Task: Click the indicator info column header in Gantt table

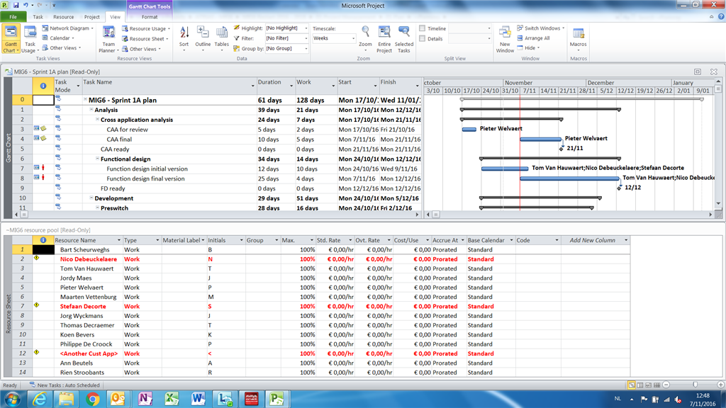Action: tap(43, 86)
